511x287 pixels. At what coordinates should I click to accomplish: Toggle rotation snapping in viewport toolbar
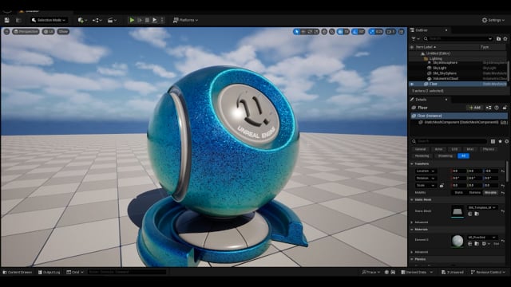355,32
